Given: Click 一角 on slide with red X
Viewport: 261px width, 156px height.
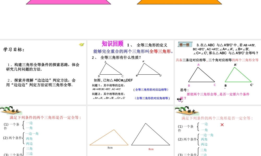Looking at the screenshot, I should 204,130.
